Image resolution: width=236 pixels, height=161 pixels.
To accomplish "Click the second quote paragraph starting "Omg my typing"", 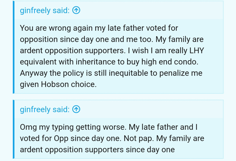I will (112, 138).
